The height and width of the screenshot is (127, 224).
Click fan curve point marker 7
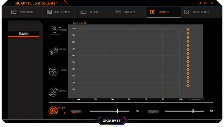188,57
